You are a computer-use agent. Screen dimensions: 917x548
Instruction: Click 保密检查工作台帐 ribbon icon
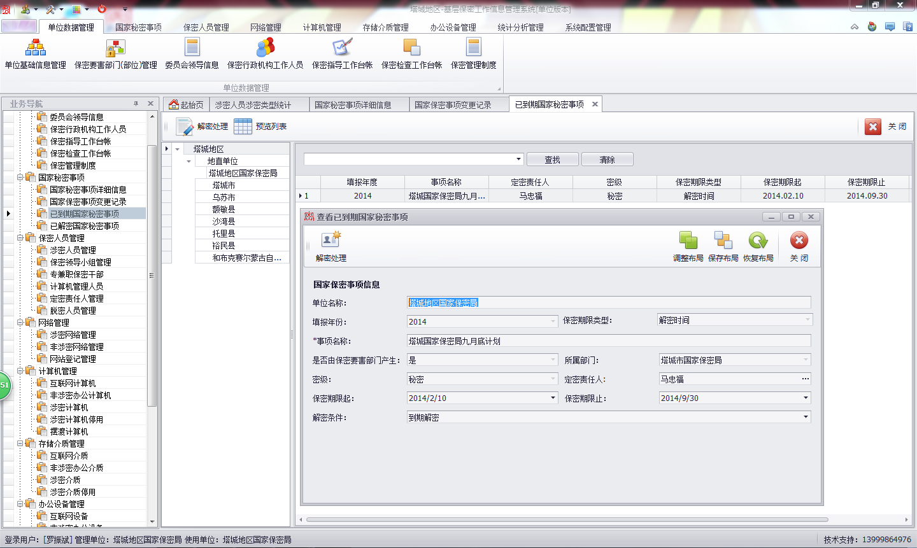coord(411,48)
